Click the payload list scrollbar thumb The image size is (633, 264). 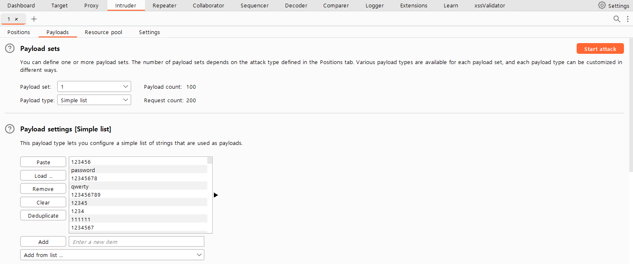pyautogui.click(x=210, y=160)
